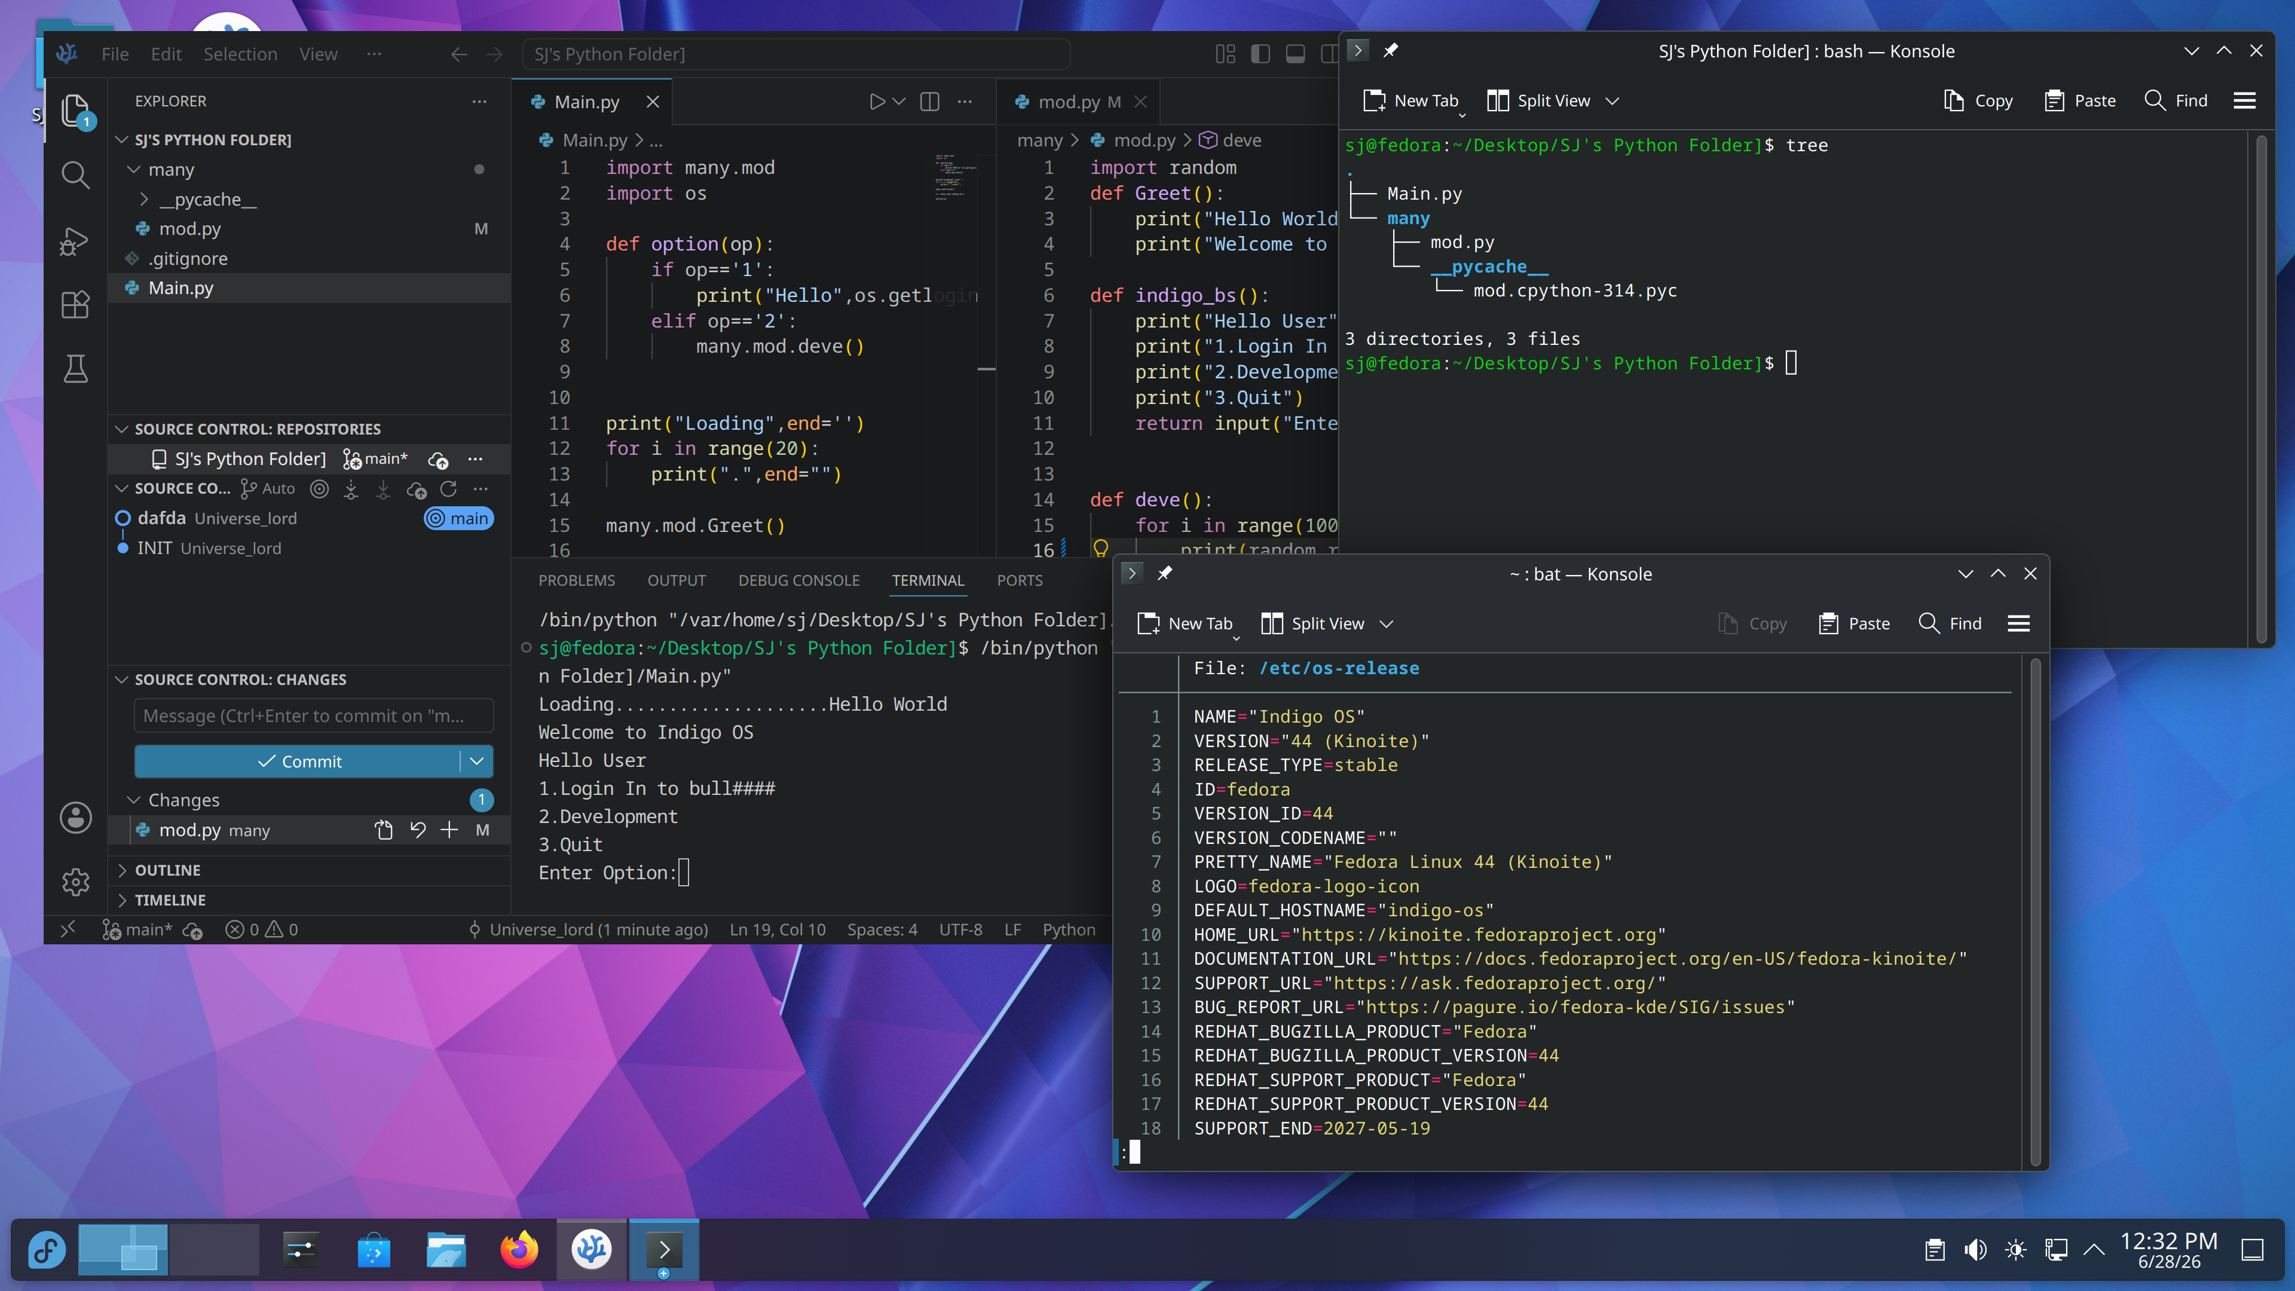
Task: Open the Extensions view
Action: click(76, 305)
